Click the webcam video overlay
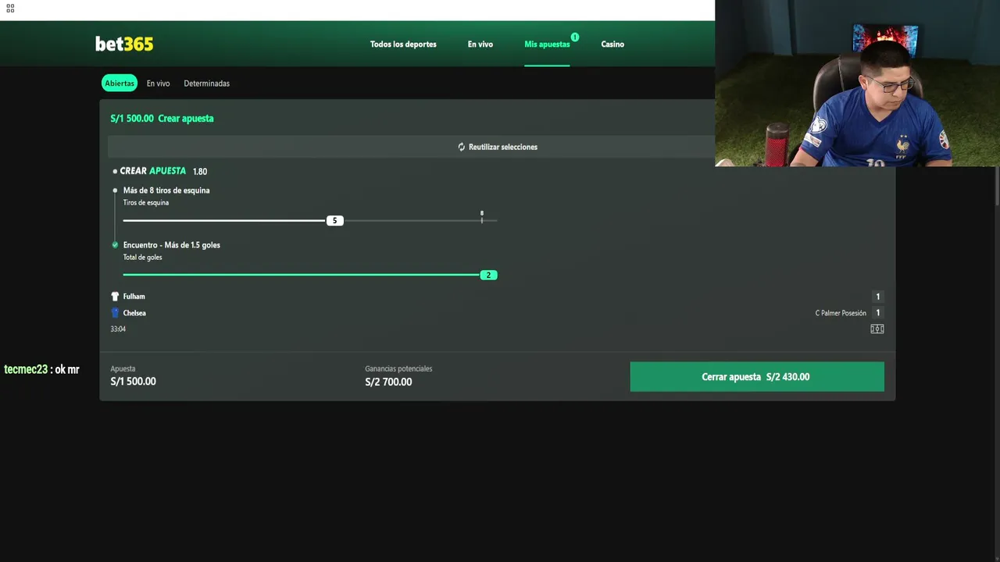The width and height of the screenshot is (1000, 562). (857, 84)
